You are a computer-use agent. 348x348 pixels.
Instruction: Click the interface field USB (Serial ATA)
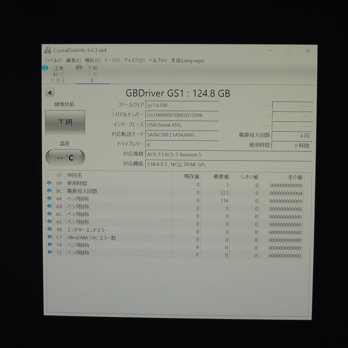point(182,125)
